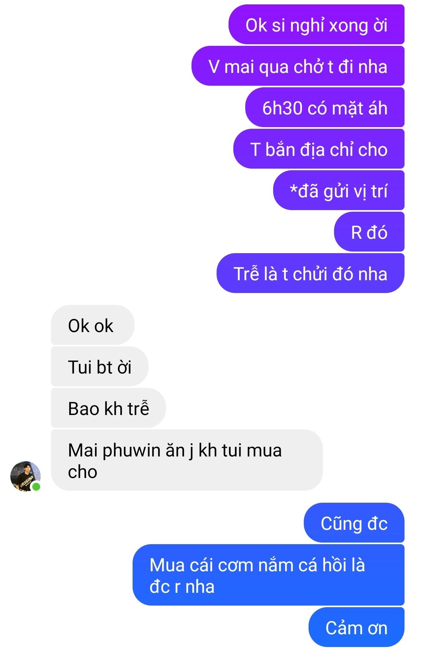Tap the 'Ok ok' reply bubble
This screenshot has width=430, height=655.
pos(93,325)
